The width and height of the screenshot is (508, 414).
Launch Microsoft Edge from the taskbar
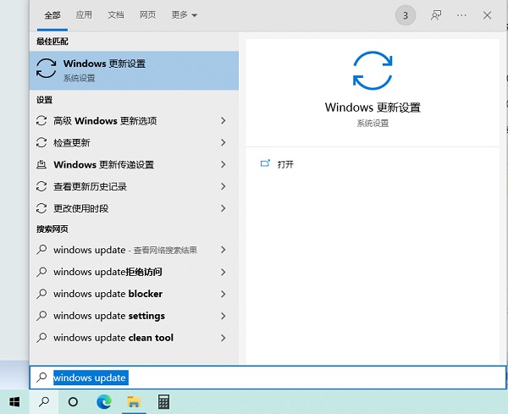104,402
